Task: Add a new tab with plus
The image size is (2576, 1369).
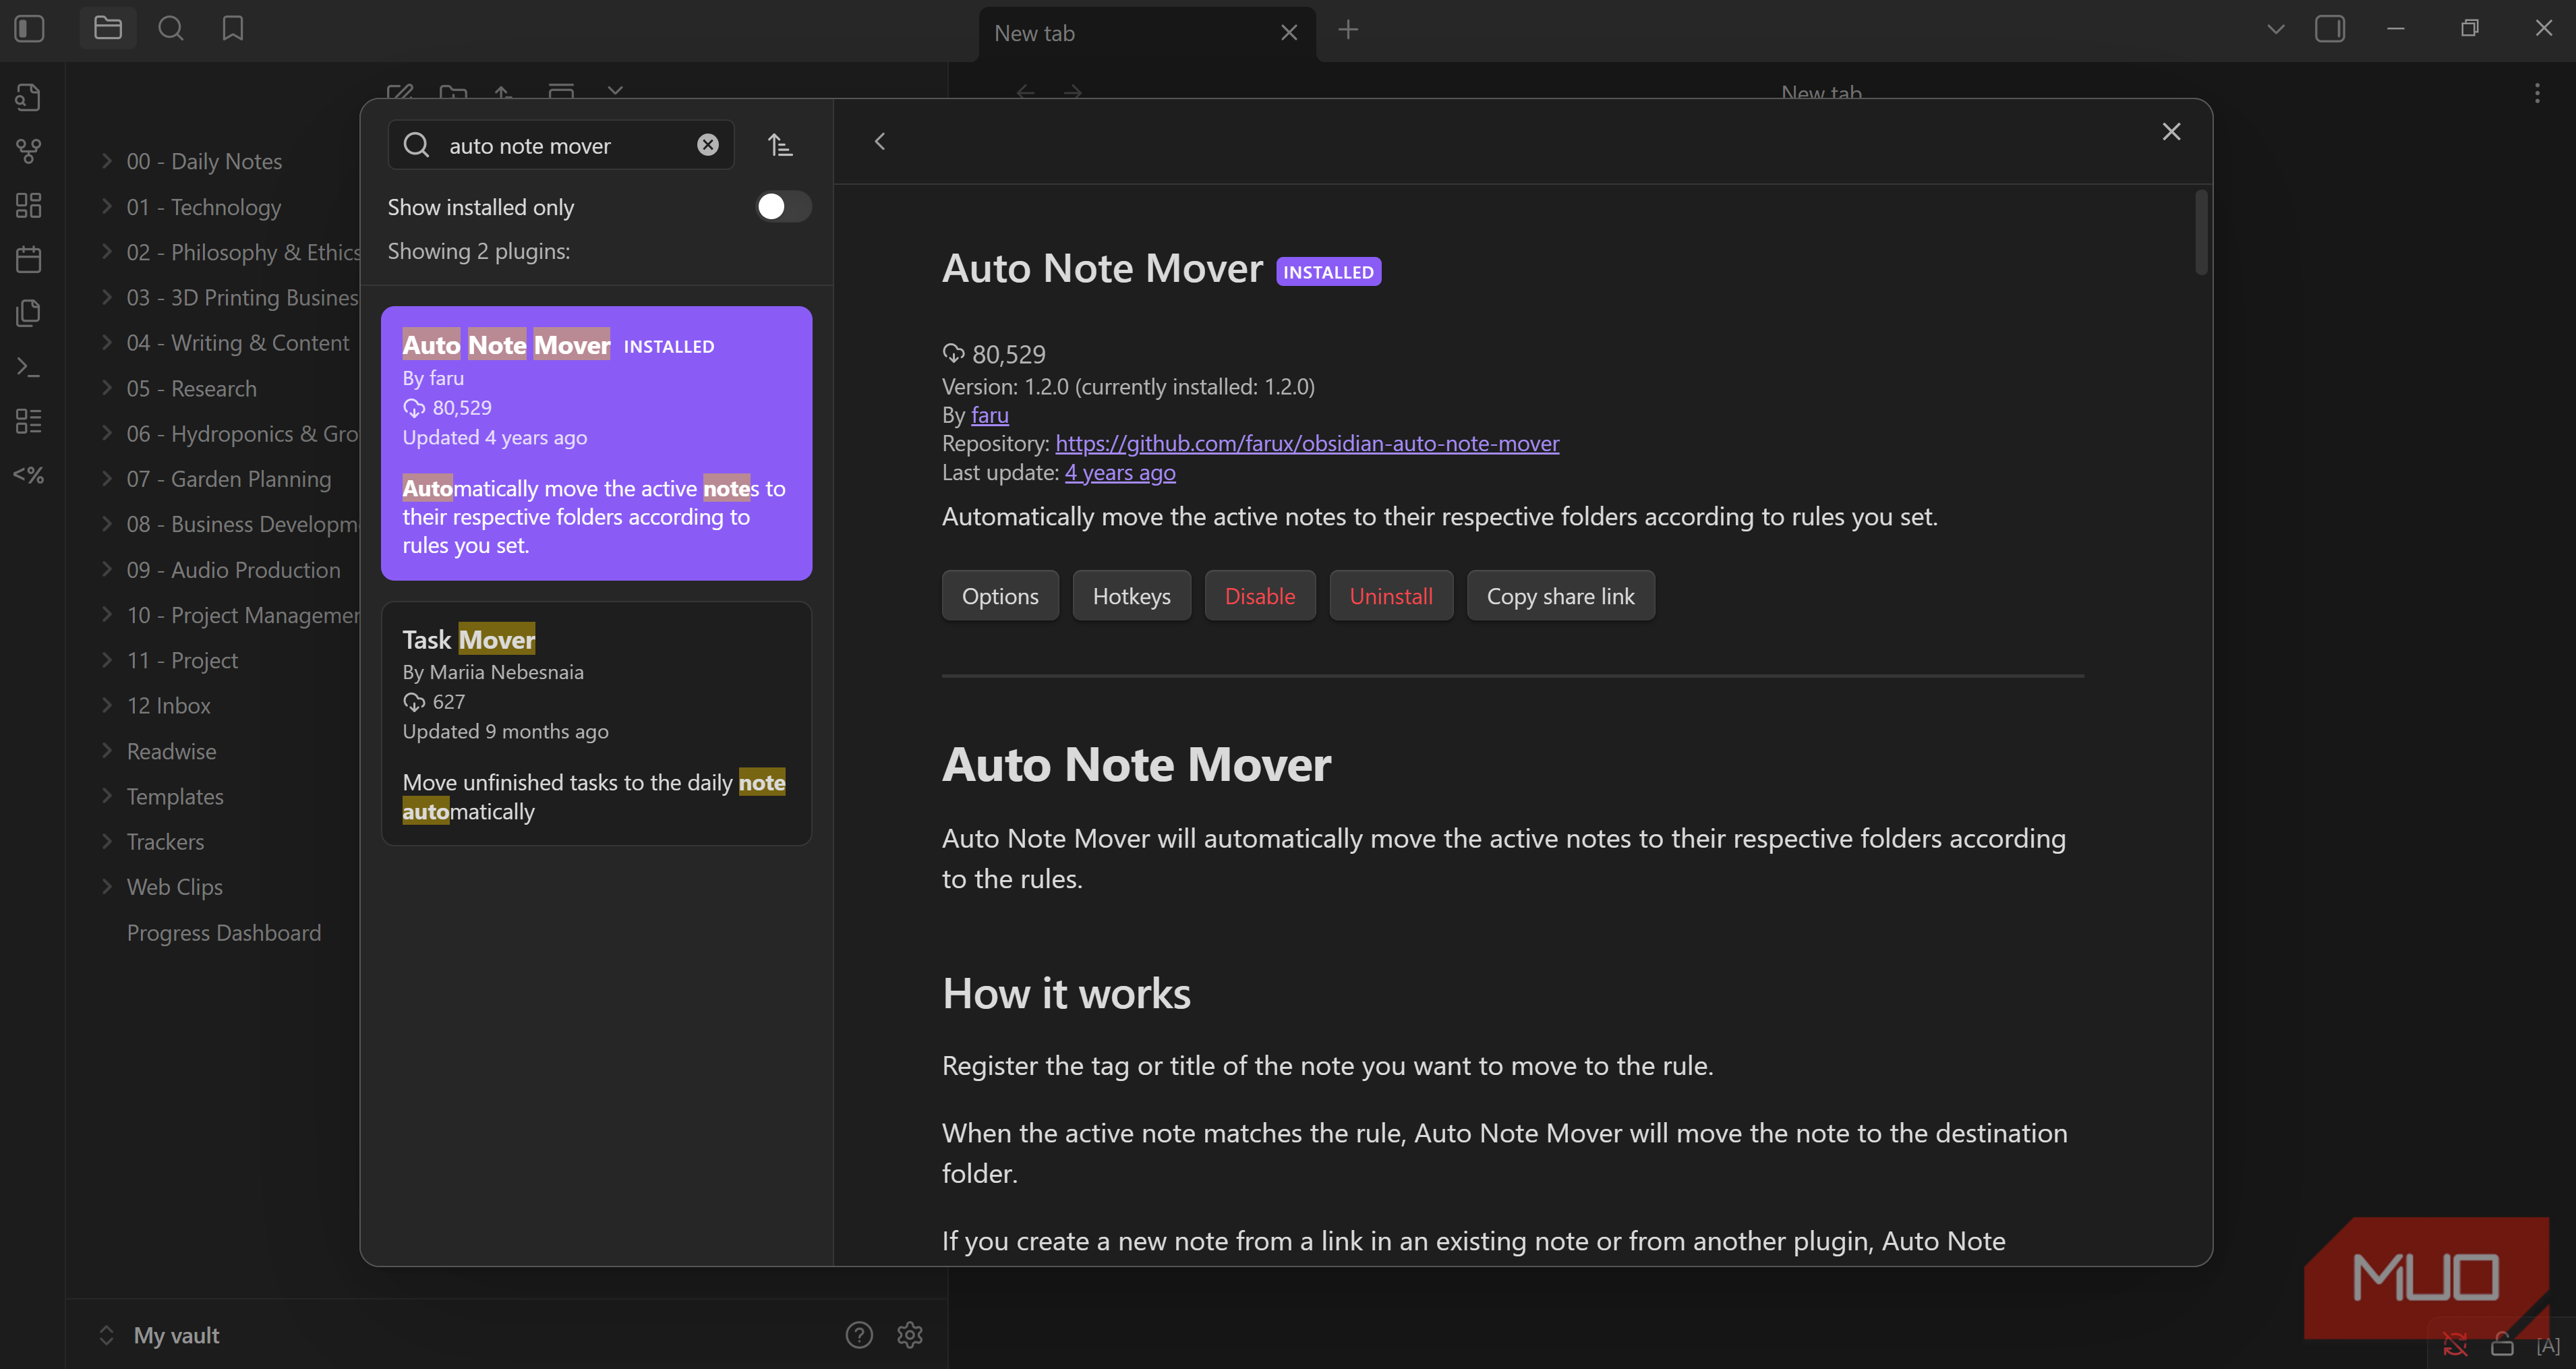Action: pos(1348,30)
